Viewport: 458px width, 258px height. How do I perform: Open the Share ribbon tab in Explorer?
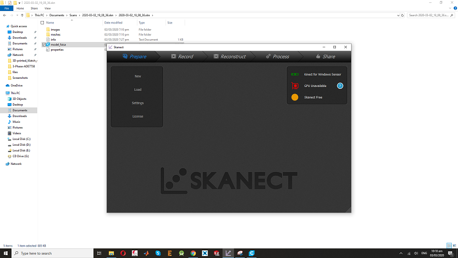click(x=34, y=9)
